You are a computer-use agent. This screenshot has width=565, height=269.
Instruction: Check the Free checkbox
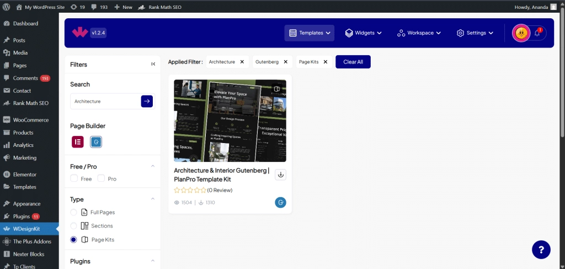tap(74, 178)
